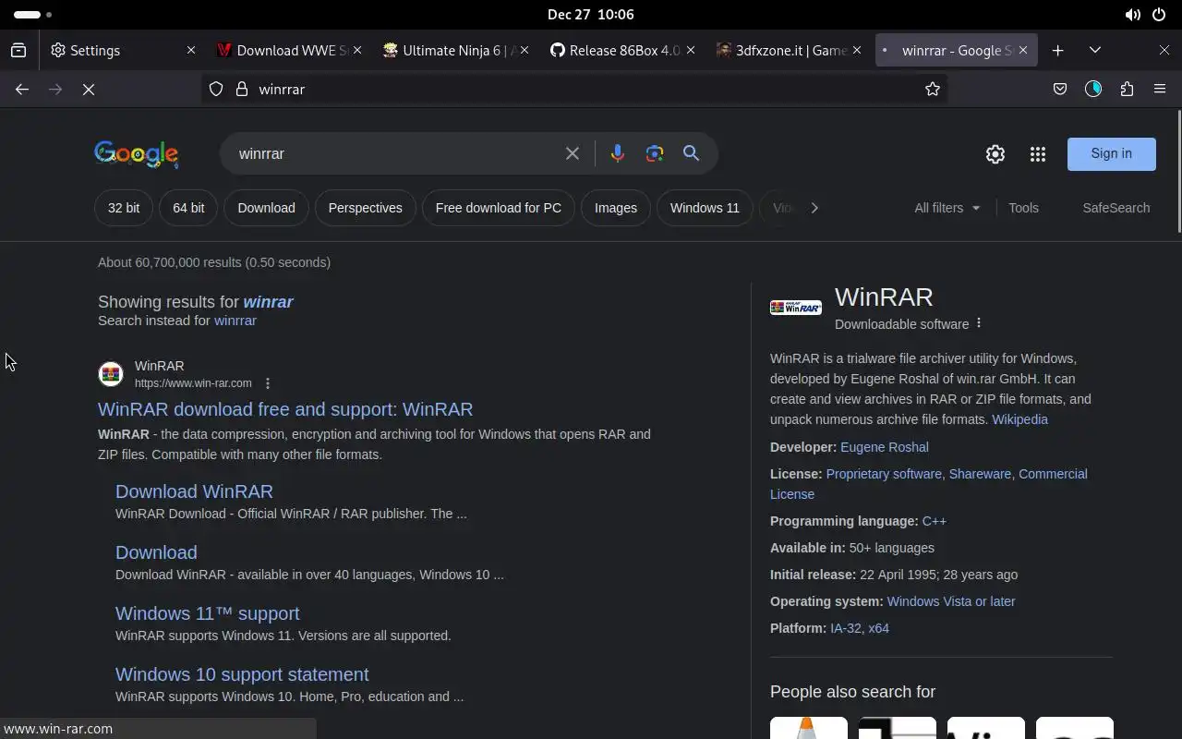Open the Firefox account profile icon

click(1093, 89)
